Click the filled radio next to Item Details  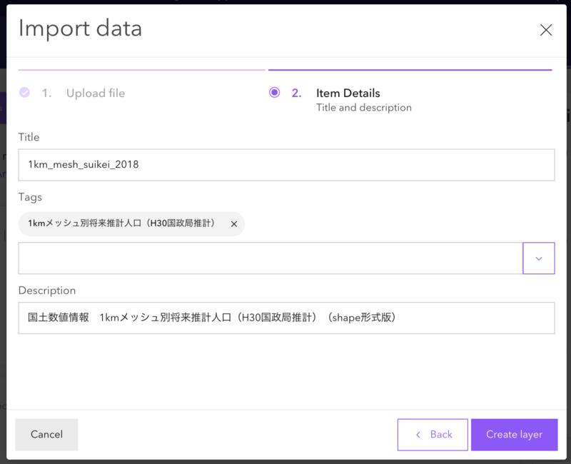[274, 93]
